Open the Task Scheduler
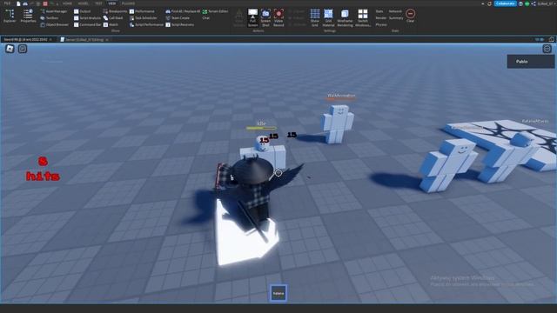 tap(143, 17)
